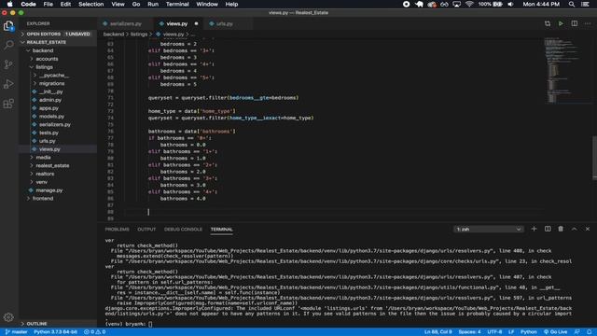Open the Go menu

click(136, 4)
